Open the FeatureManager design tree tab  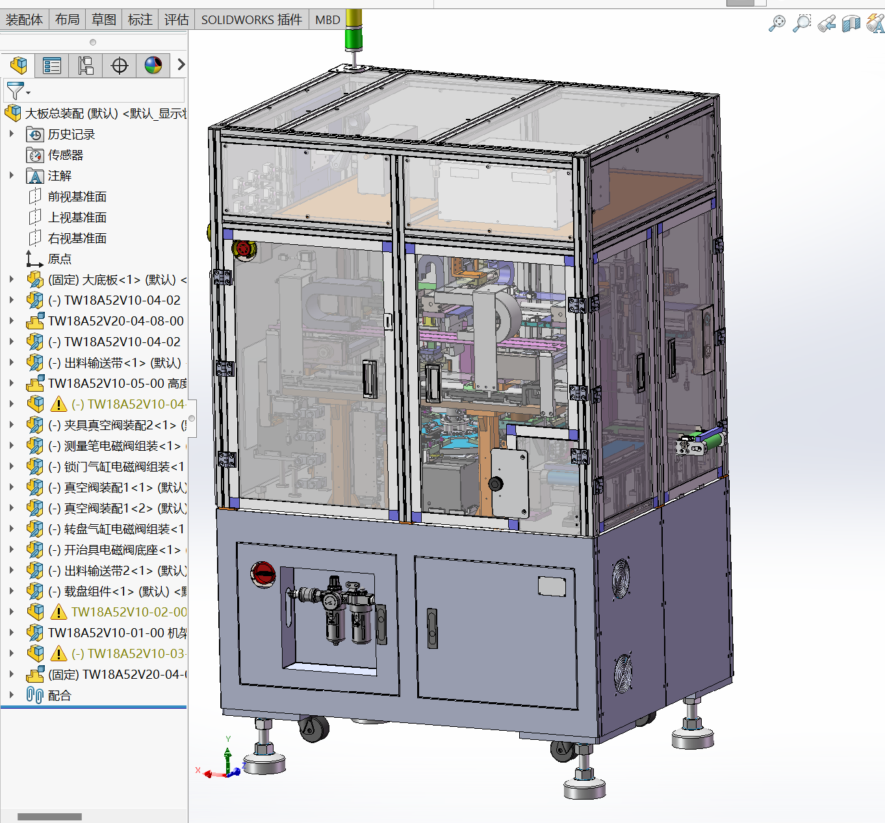pyautogui.click(x=18, y=66)
